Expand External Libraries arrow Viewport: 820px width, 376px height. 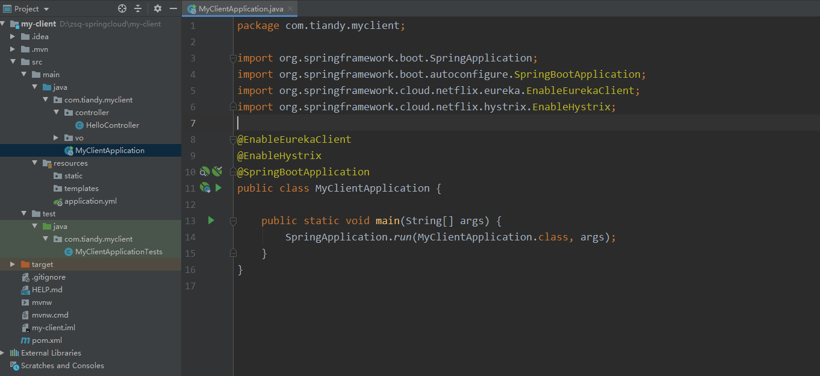tap(3, 353)
